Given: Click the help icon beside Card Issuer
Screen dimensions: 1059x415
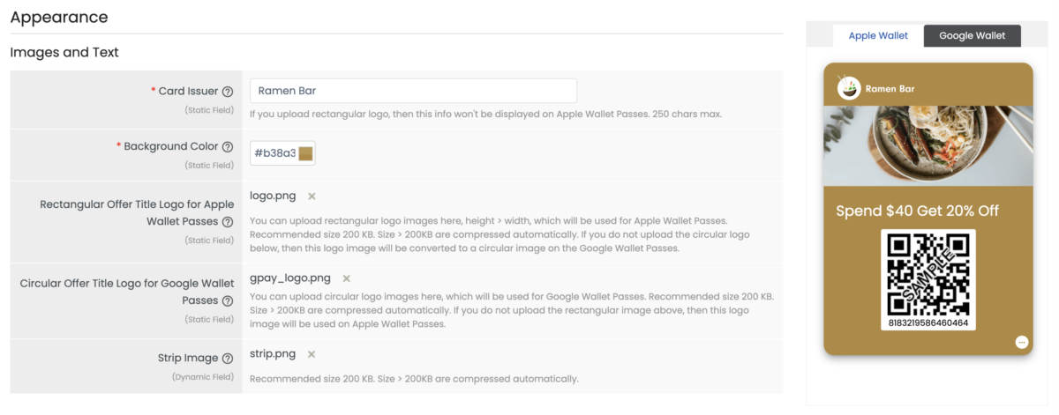Looking at the screenshot, I should point(228,91).
